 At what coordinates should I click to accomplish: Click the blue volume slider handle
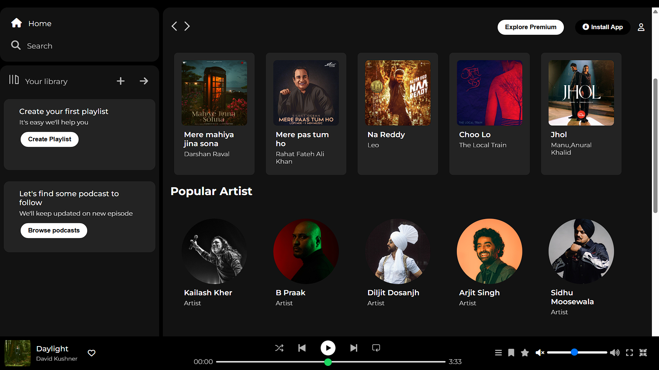point(574,352)
